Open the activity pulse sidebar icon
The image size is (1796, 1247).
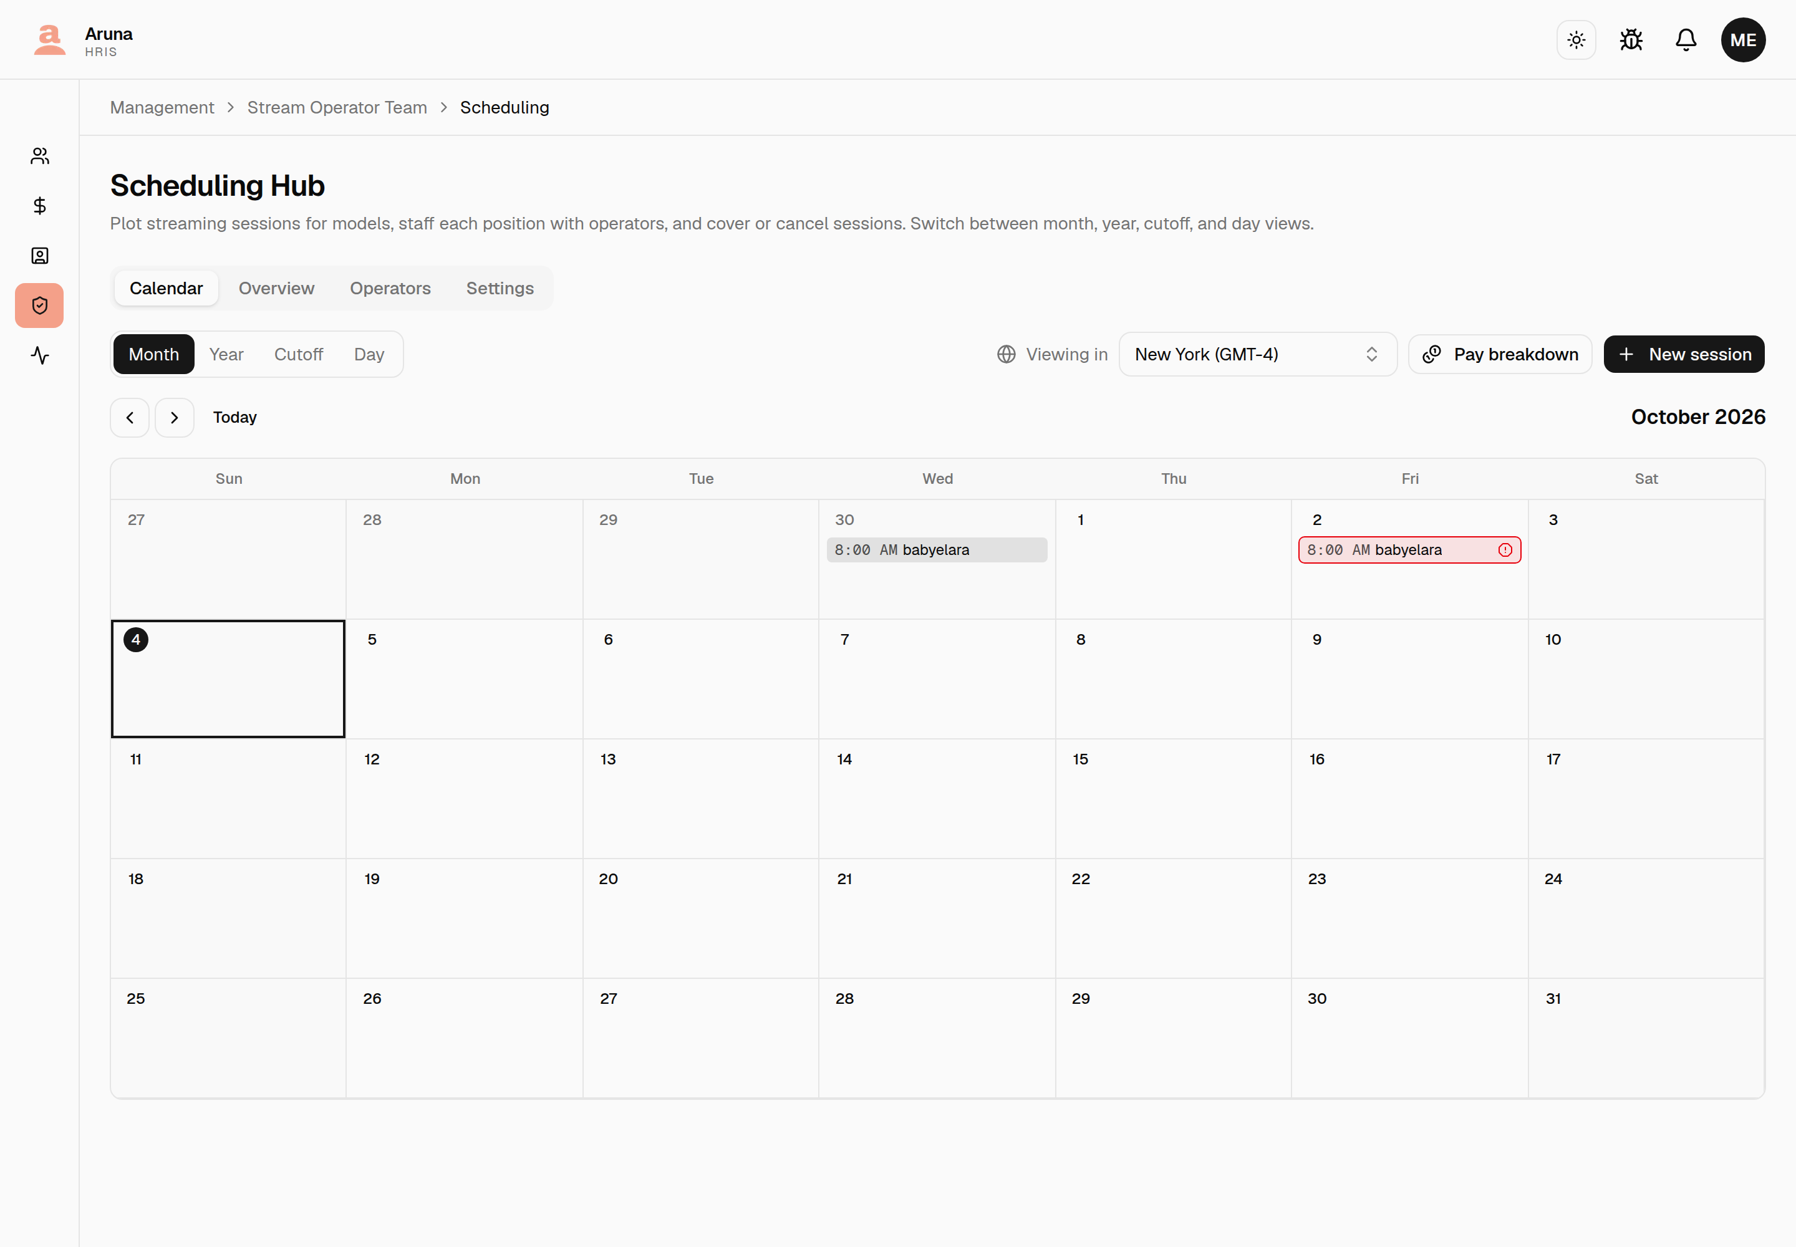[40, 355]
